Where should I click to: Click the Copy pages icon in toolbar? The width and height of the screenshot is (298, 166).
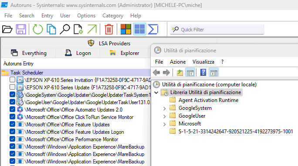[x=51, y=30]
